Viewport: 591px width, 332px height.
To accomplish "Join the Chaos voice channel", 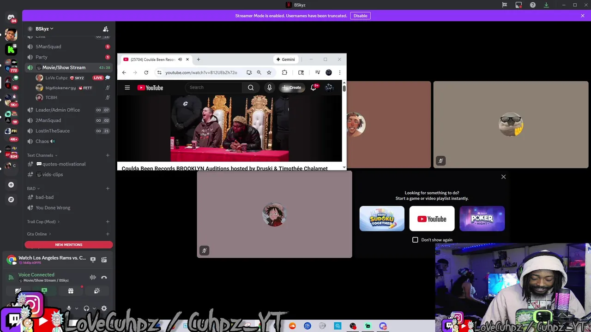I will [68, 141].
